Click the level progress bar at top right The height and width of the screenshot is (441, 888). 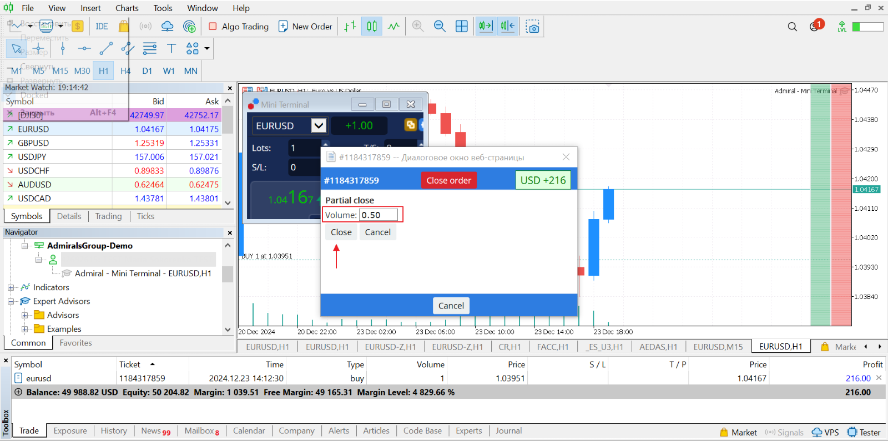point(867,27)
